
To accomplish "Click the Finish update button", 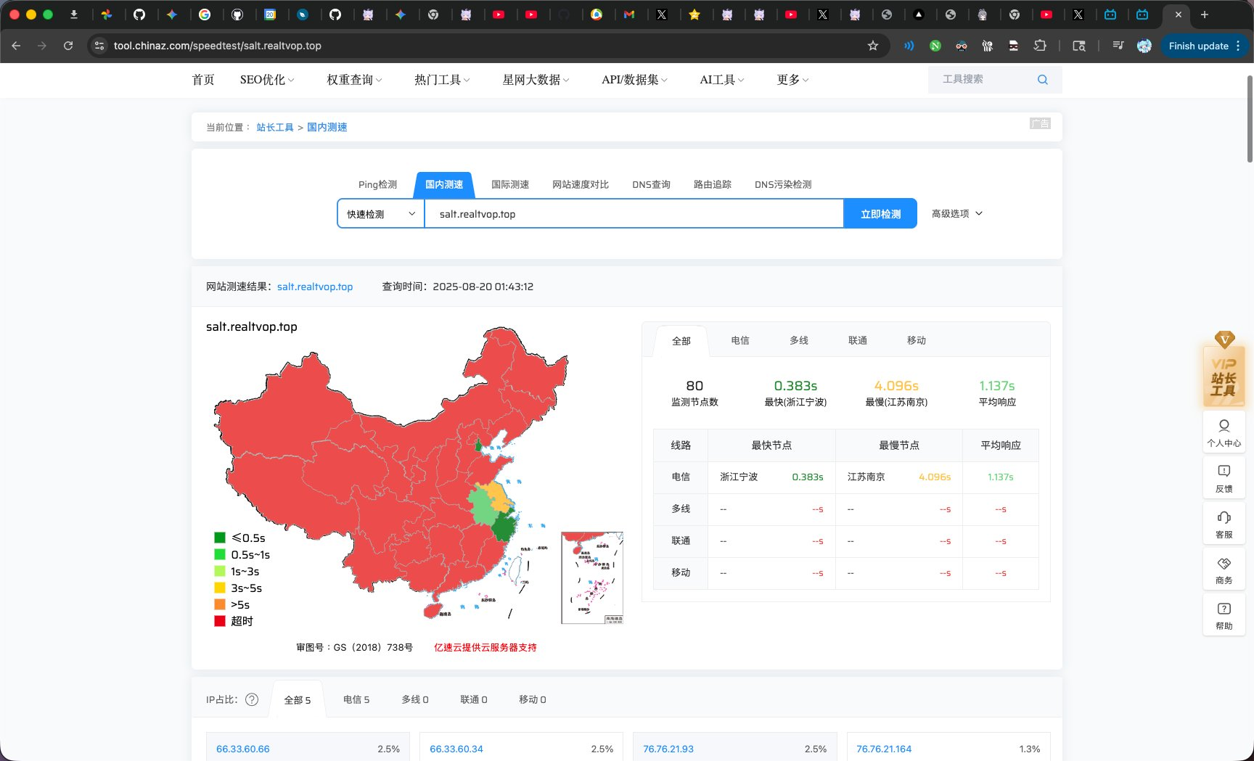I will (x=1198, y=46).
